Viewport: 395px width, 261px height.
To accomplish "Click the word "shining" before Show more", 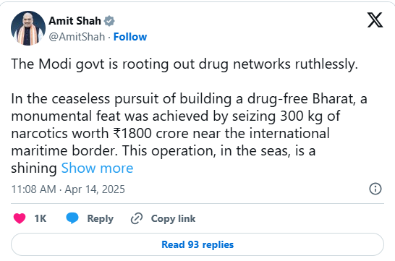I will point(34,168).
